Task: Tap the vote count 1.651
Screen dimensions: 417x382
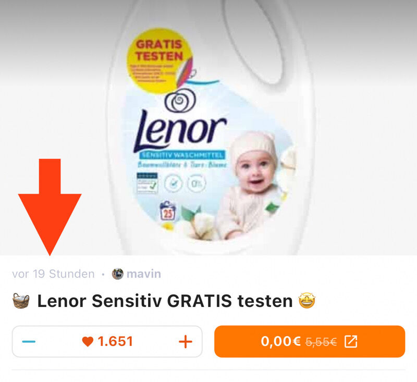Action: [115, 341]
